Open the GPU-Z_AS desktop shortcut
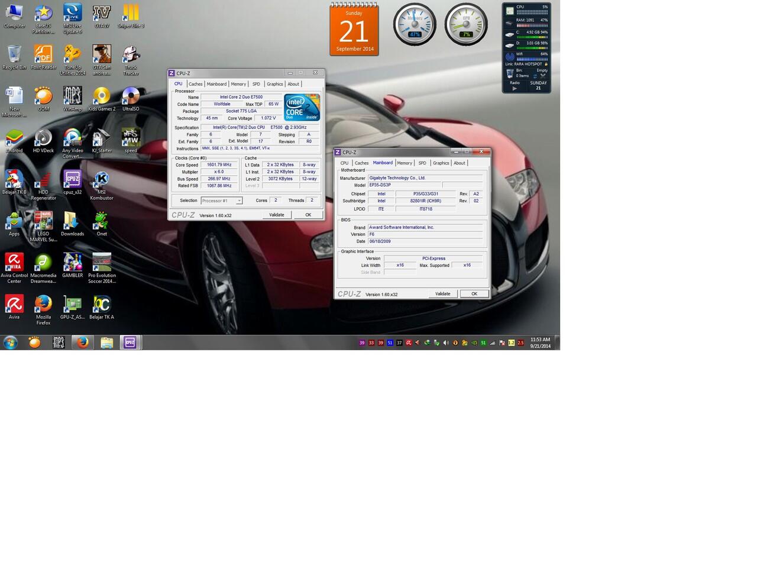The image size is (757, 568). 72,307
